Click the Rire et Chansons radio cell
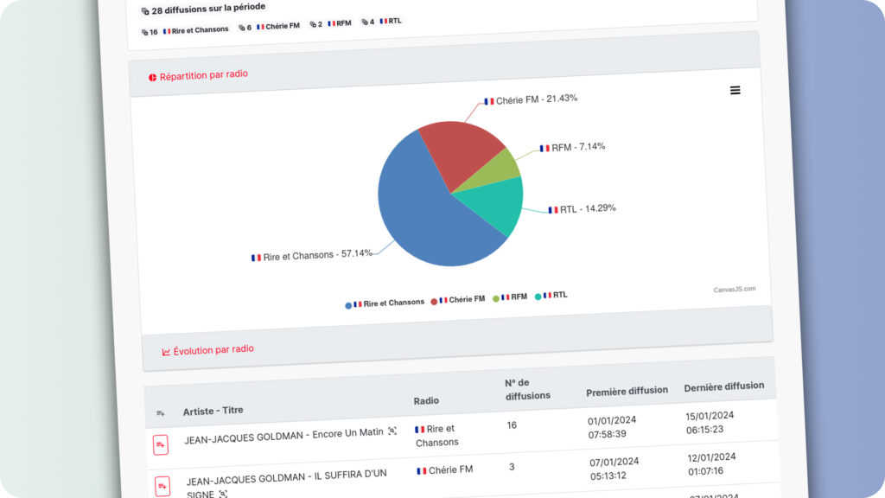Screen dimensions: 885x498 pos(436,436)
